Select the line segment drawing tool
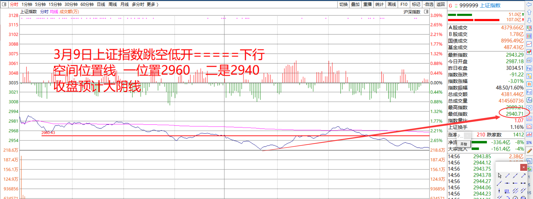 tap(507, 176)
